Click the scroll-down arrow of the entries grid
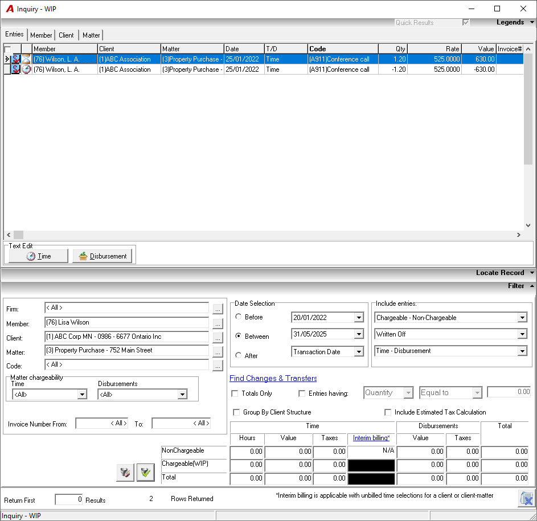 [528, 225]
